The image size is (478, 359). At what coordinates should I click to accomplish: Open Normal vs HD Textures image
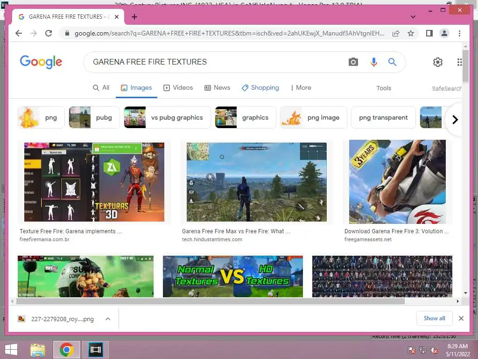tap(233, 276)
